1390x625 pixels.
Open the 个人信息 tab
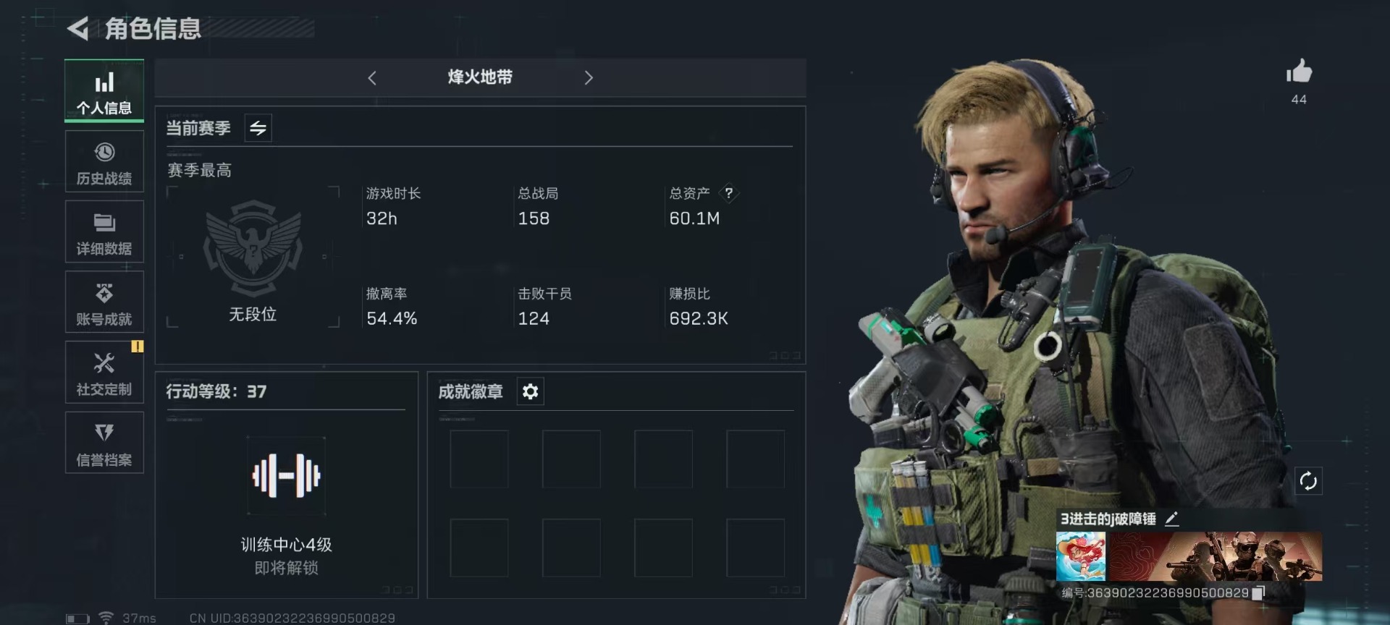tap(104, 92)
